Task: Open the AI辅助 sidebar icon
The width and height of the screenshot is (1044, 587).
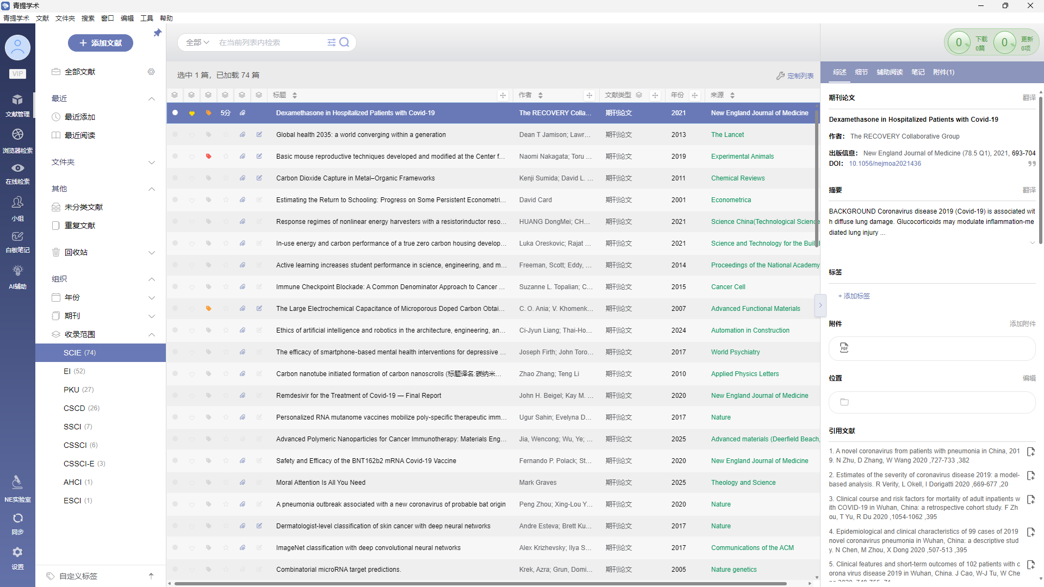Action: pos(17,276)
